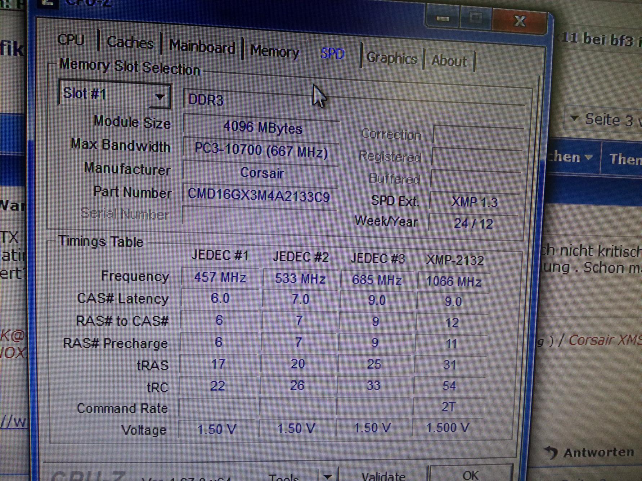Click JEDEC #1 tRC value 22

[217, 386]
